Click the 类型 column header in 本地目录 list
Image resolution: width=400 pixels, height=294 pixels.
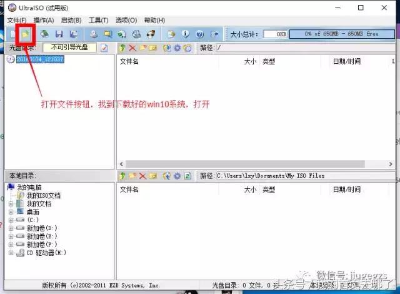[x=269, y=190]
